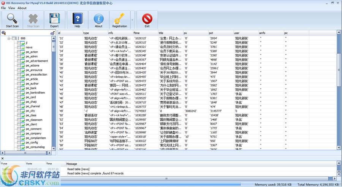Click the table icon for pe_channel
Viewport: 342px width, 187px height.
[x=23, y=106]
